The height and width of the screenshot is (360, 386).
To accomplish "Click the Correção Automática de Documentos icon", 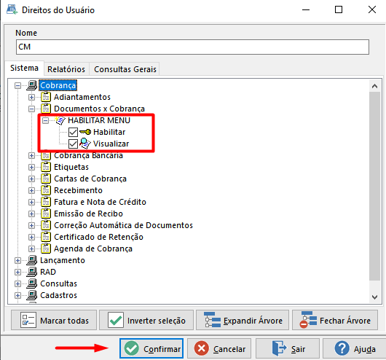I will click(46, 225).
